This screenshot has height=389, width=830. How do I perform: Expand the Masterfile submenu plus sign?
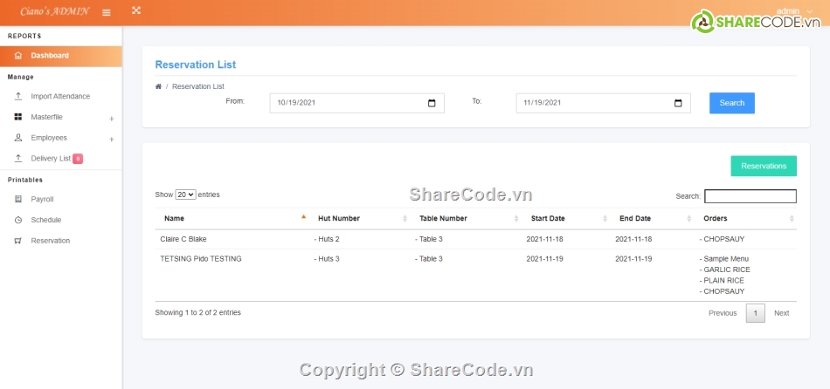click(112, 119)
